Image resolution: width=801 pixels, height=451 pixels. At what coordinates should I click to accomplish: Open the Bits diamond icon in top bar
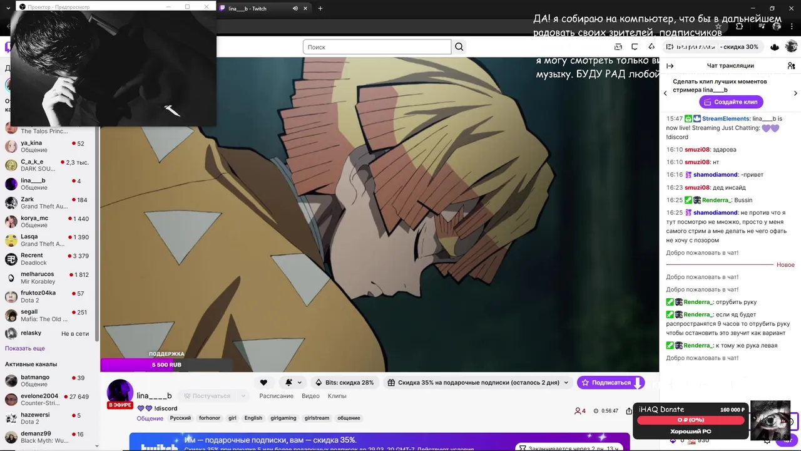[651, 47]
